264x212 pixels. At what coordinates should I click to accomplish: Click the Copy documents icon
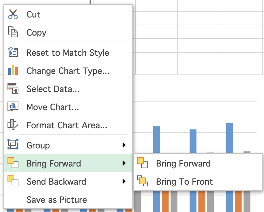click(13, 32)
